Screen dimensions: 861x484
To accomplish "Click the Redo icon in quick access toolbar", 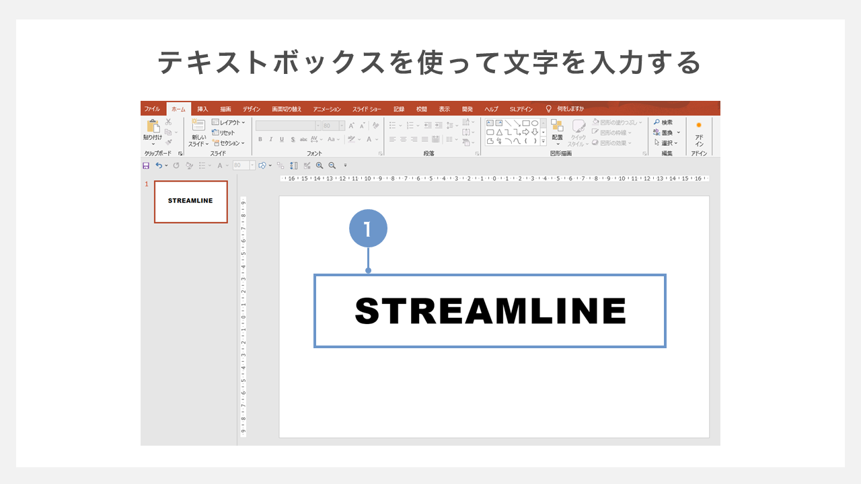I will click(176, 165).
